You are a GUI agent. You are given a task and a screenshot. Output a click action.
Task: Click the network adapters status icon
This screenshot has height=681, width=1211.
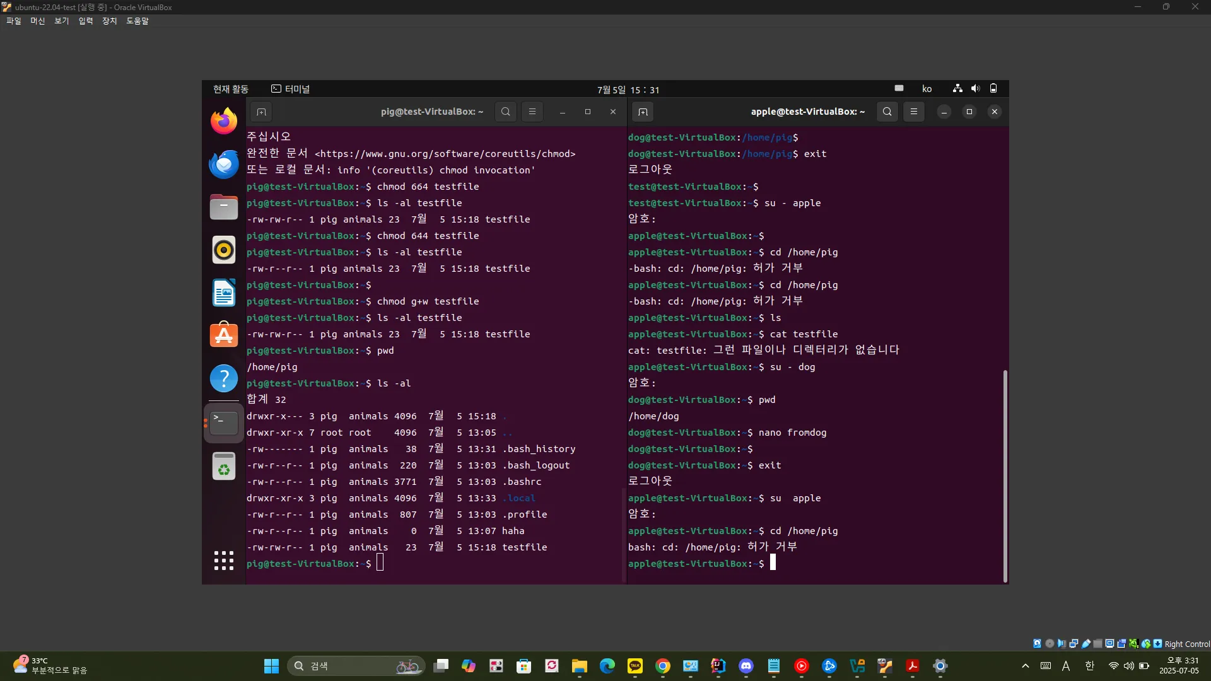pyautogui.click(x=1074, y=644)
